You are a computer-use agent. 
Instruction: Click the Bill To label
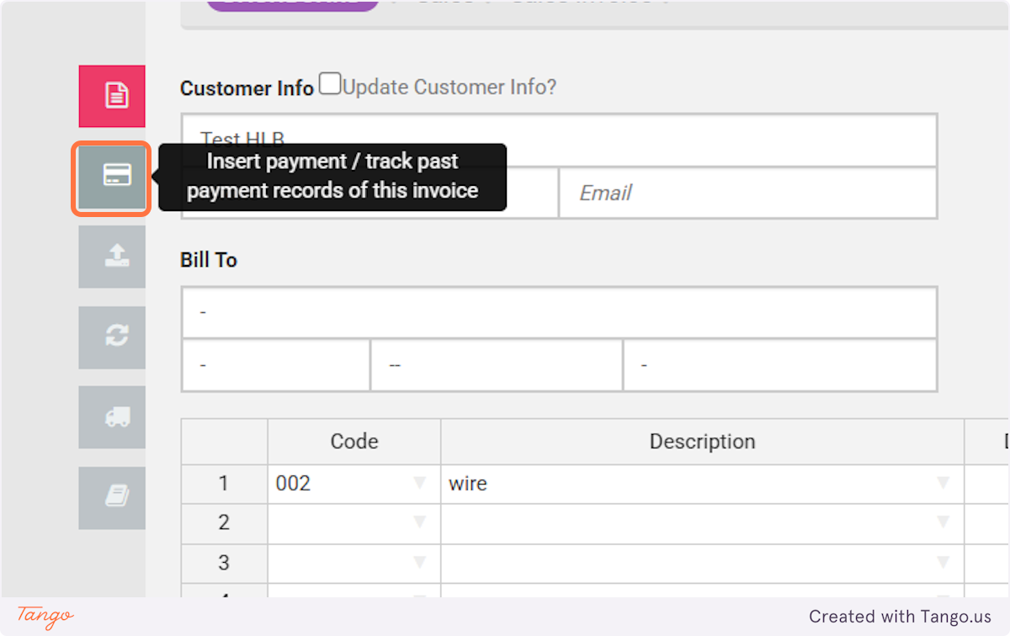click(209, 260)
